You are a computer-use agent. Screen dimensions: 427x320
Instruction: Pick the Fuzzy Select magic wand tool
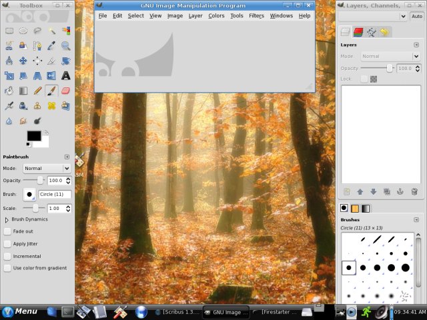[52, 31]
